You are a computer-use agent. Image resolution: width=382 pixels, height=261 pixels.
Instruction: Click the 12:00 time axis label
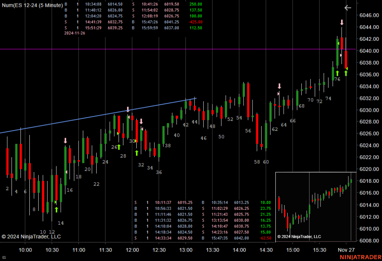(132, 250)
